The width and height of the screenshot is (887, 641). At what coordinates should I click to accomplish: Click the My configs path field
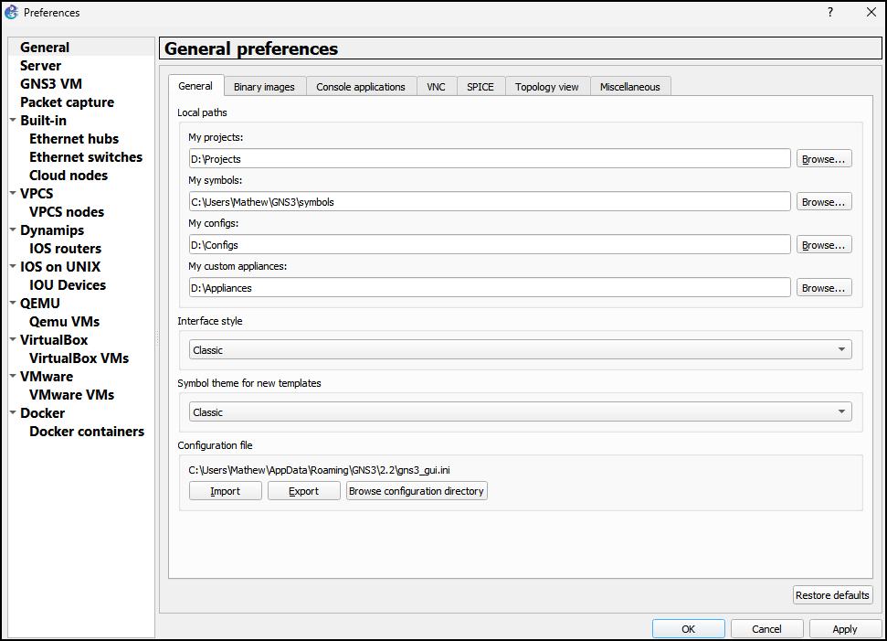click(490, 245)
